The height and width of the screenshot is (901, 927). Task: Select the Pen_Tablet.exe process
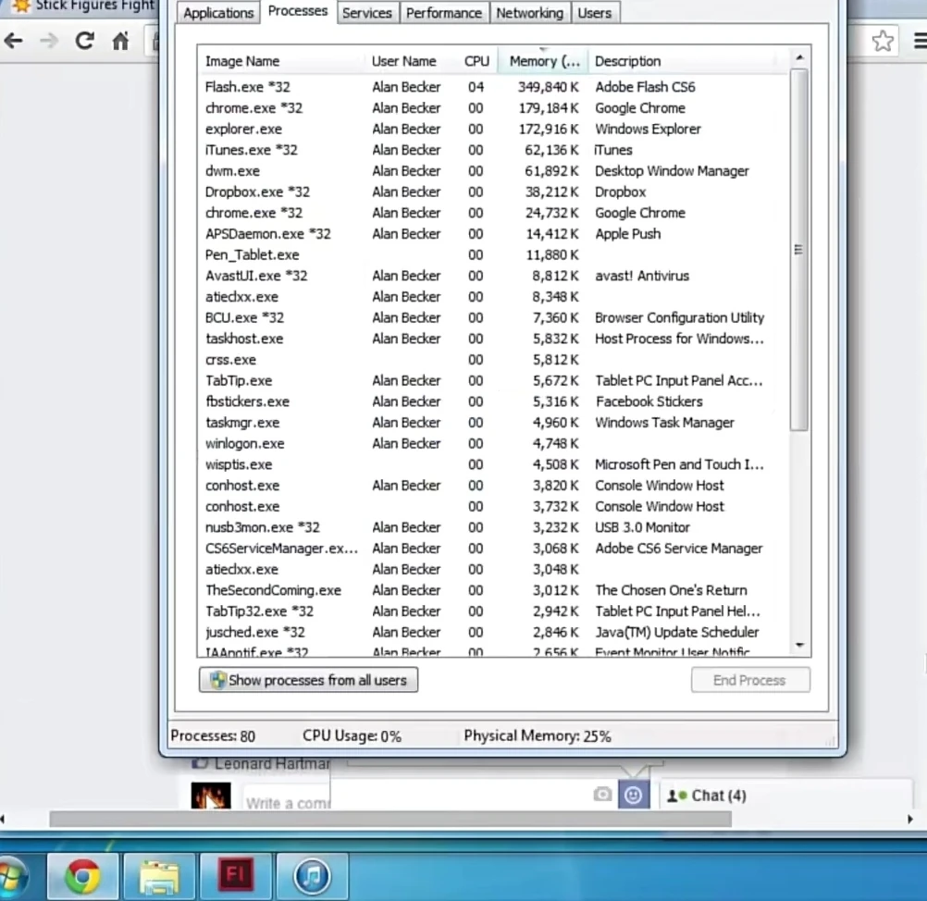tap(494, 254)
